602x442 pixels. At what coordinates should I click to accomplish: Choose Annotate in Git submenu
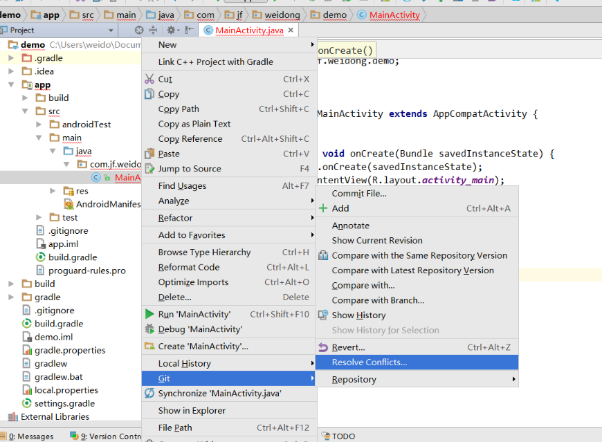(417, 225)
